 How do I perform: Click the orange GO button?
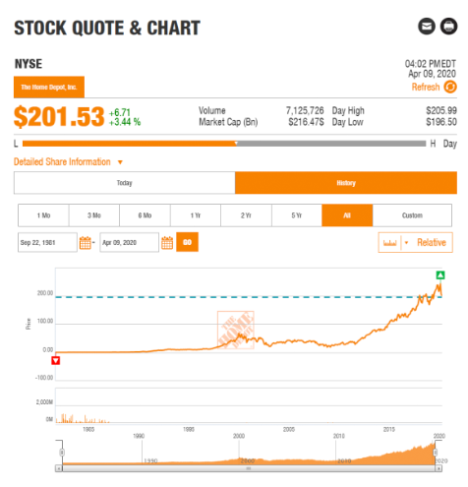pos(187,242)
